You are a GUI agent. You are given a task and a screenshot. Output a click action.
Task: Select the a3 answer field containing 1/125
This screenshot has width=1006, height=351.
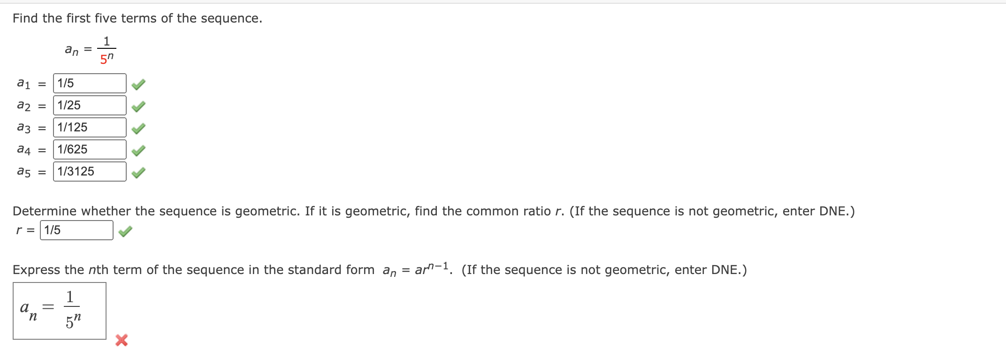coord(90,127)
